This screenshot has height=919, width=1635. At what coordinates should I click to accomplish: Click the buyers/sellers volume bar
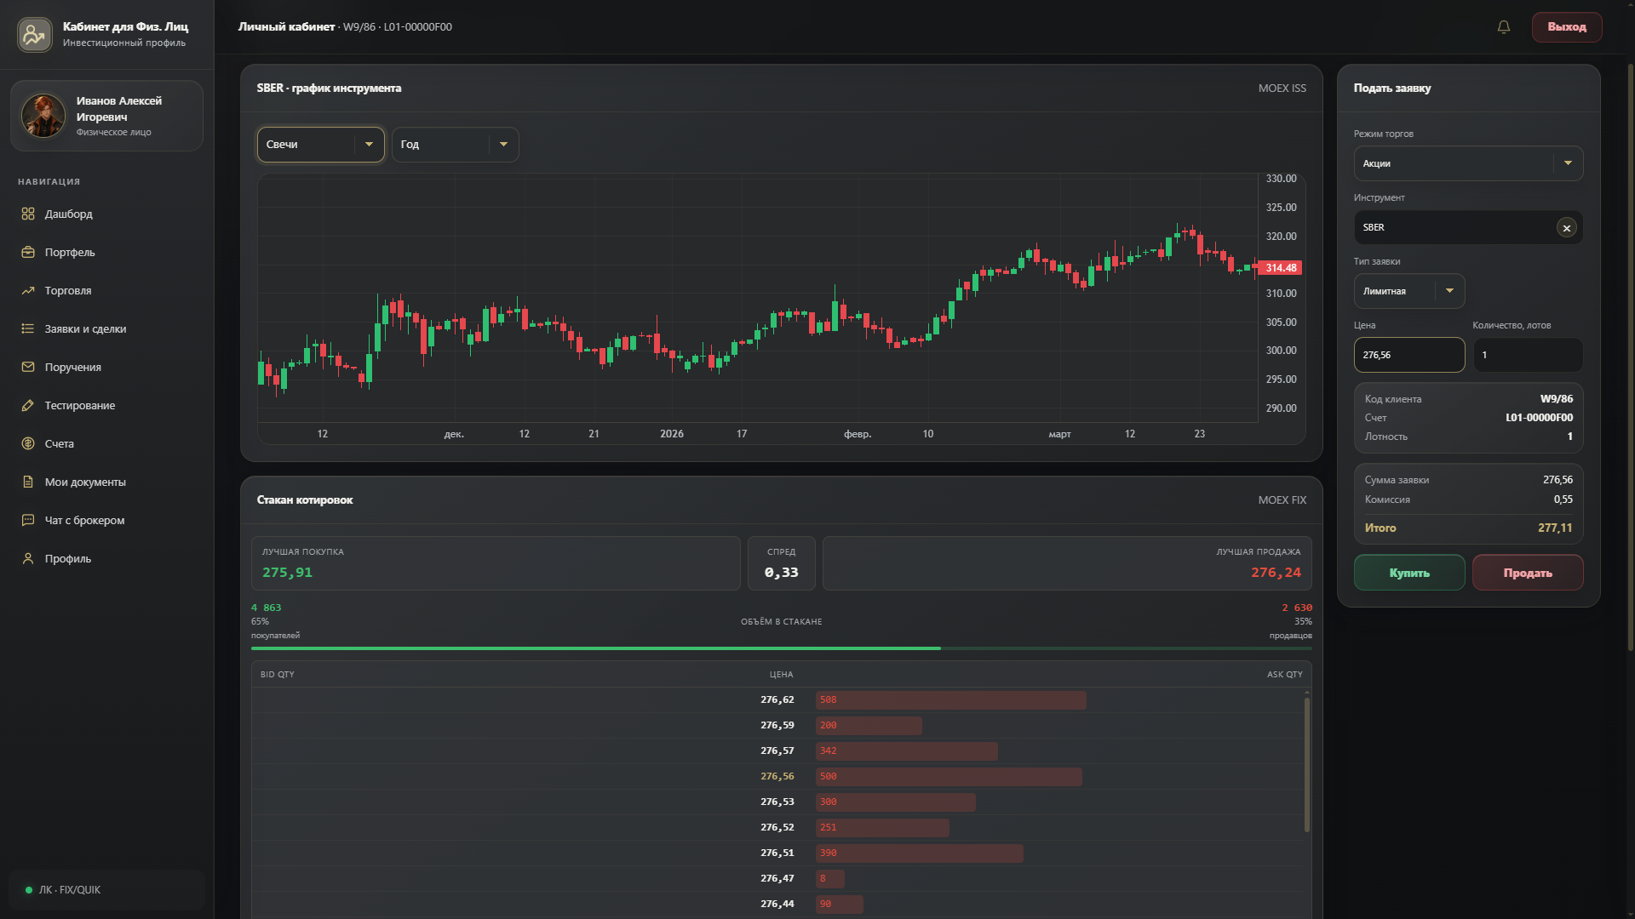pyautogui.click(x=781, y=648)
